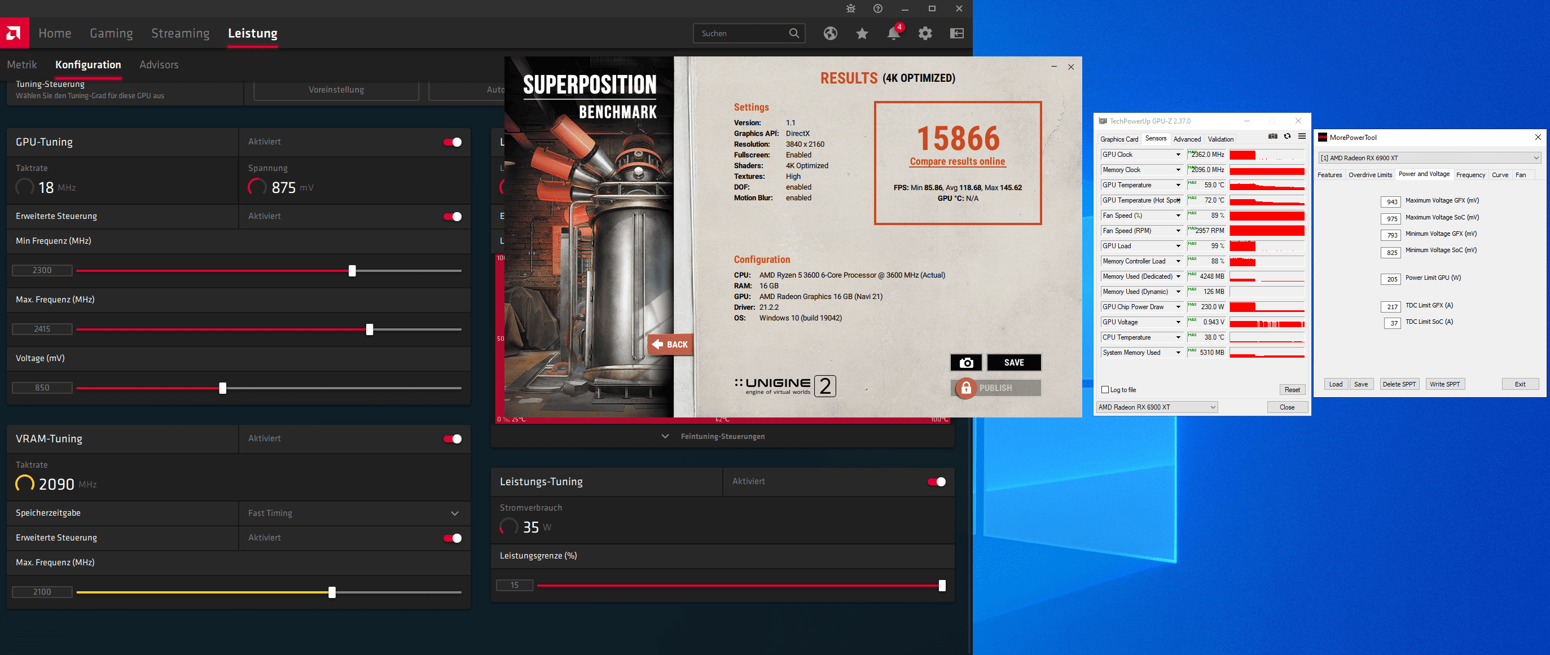Click the GPU-Z screenshot camera icon

(x=1272, y=137)
